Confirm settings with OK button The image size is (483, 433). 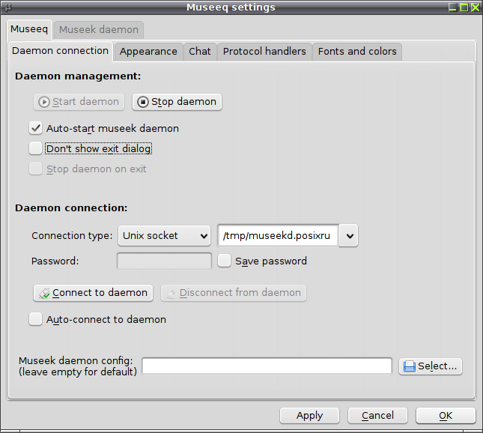tap(446, 416)
